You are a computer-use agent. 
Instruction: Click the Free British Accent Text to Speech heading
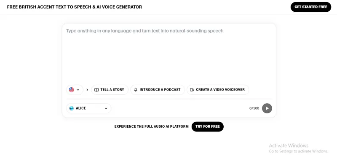tap(75, 7)
